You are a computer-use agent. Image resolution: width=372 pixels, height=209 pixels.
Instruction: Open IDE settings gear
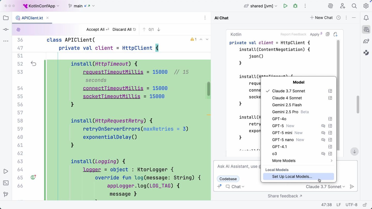[x=366, y=6]
